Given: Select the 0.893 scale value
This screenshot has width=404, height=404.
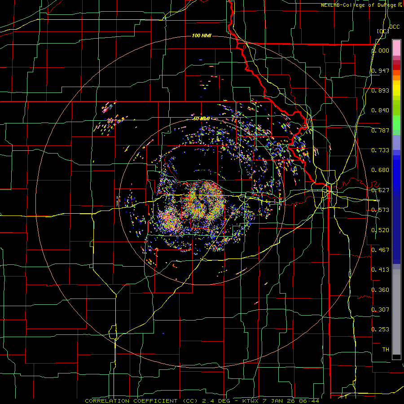Looking at the screenshot, I should coord(380,90).
